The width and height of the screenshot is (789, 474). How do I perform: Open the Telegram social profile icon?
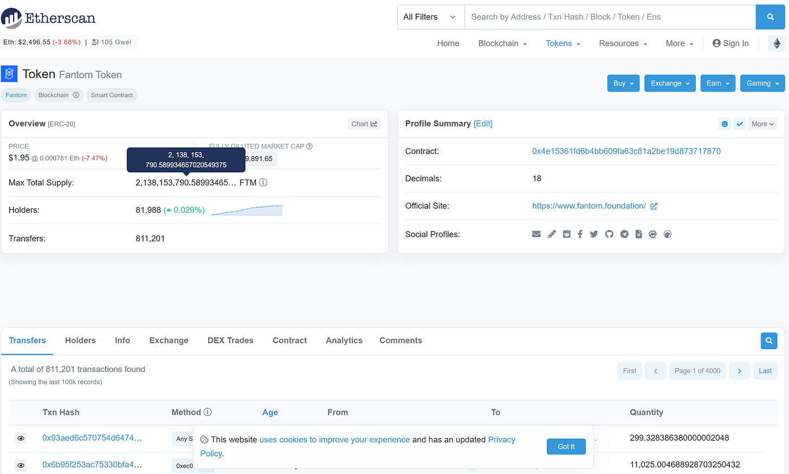click(x=624, y=234)
